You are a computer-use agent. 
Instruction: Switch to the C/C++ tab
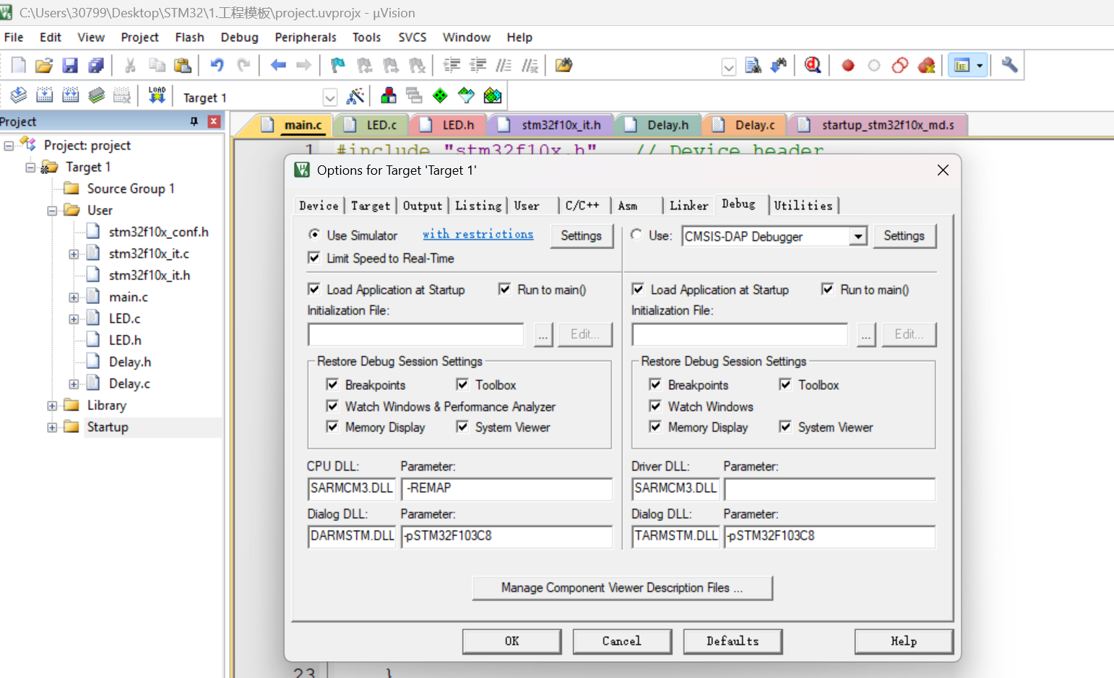[x=583, y=206]
